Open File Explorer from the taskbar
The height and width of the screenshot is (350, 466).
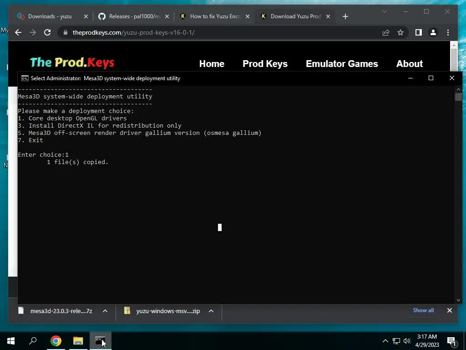(78, 341)
